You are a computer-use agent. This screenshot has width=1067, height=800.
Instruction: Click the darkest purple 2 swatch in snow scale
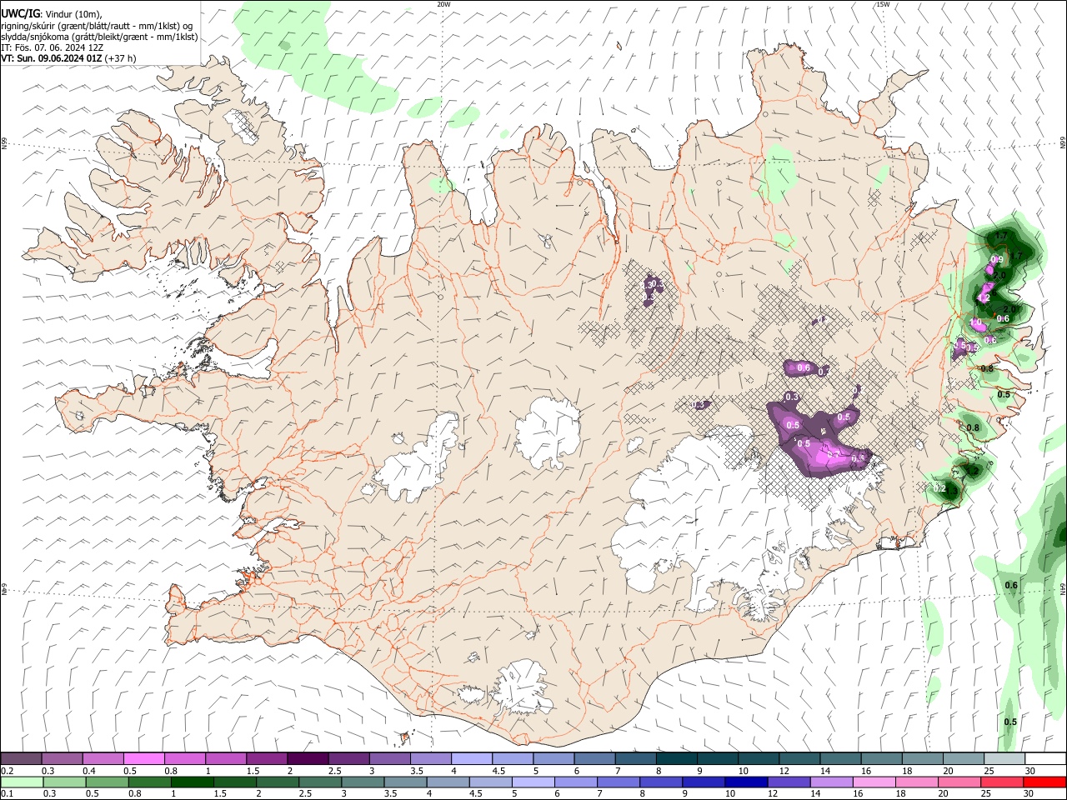pos(307,759)
